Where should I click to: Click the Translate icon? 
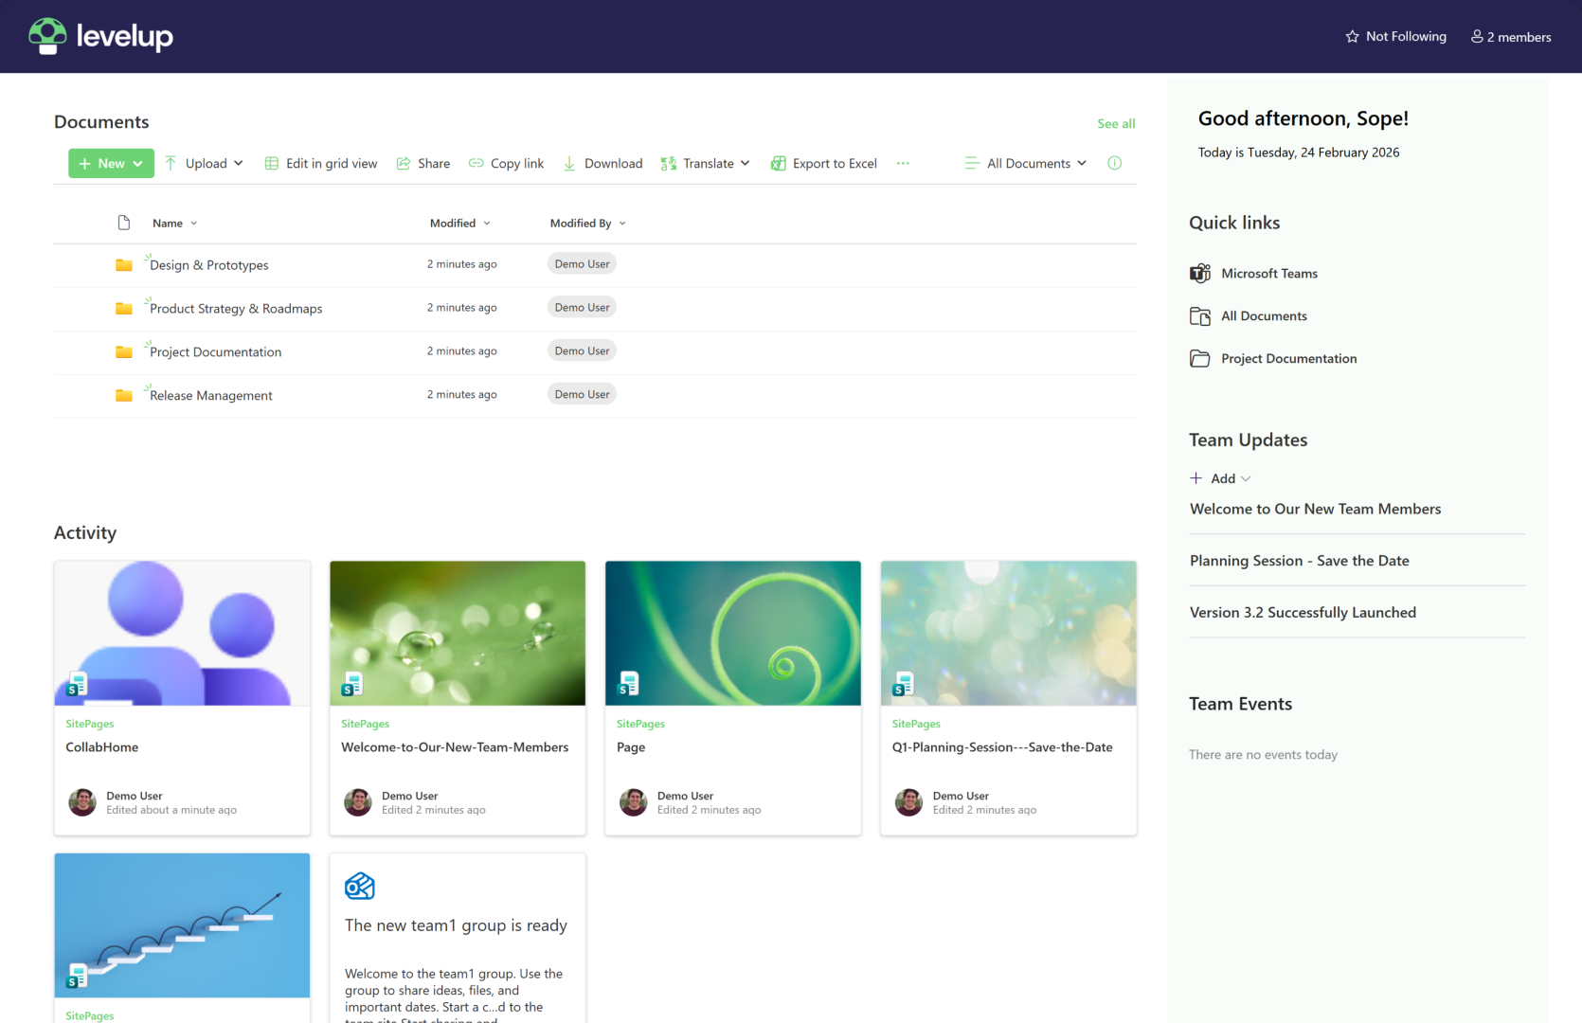click(x=669, y=163)
